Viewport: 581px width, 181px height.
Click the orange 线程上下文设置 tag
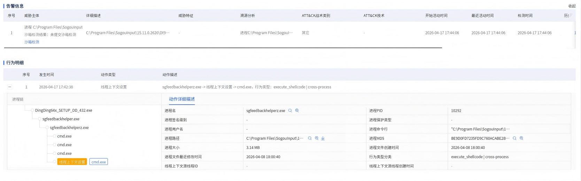point(72,162)
